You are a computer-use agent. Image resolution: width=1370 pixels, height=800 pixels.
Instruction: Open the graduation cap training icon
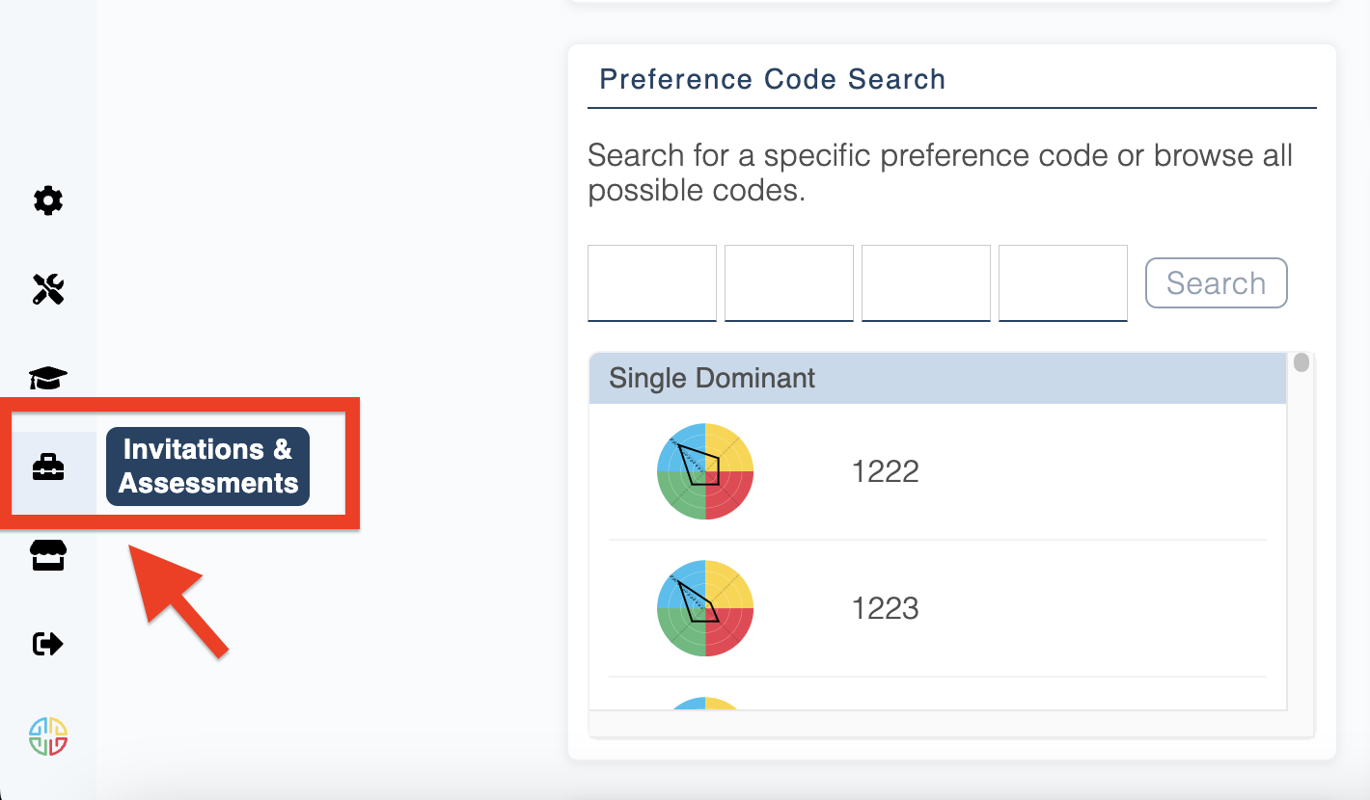[48, 378]
